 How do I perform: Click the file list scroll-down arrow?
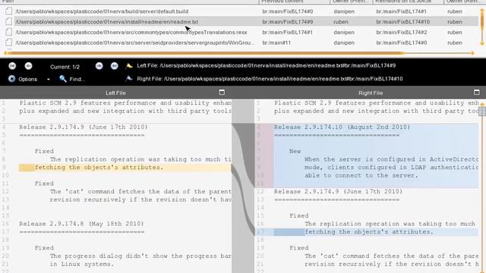coord(482,44)
